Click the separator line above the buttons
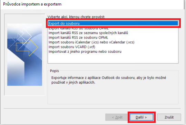The image size is (186, 125). coord(92,108)
